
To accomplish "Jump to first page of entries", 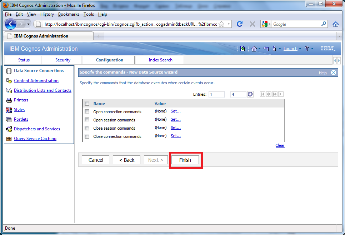I will 262,94.
